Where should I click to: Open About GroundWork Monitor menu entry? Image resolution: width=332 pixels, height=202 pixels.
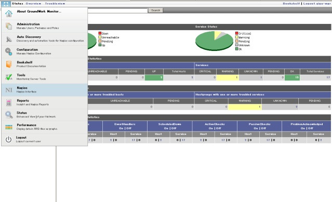[x=45, y=14]
